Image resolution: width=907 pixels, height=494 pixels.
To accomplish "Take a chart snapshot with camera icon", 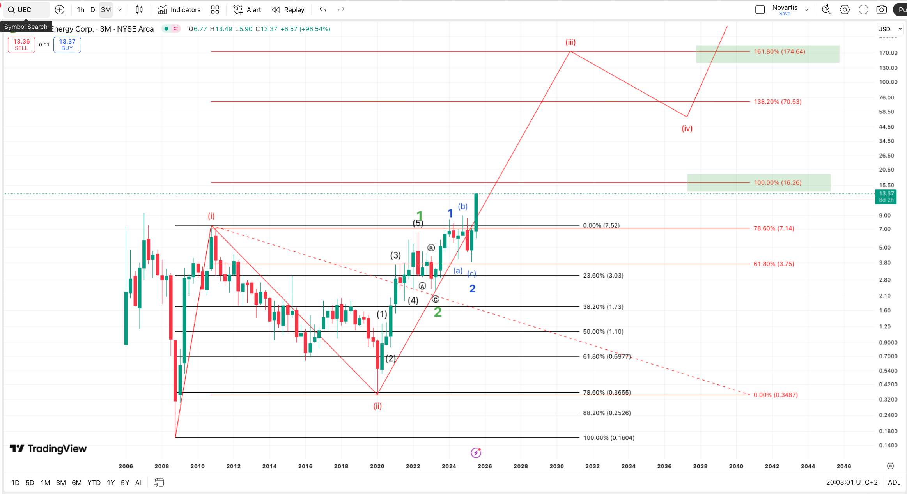I will pos(881,10).
